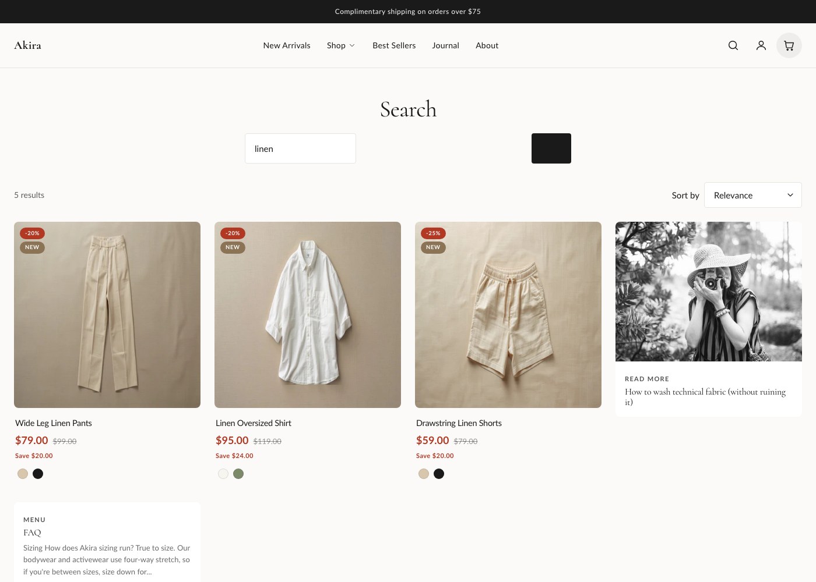Open Drawstring Linen Shorts product image

coord(508,315)
